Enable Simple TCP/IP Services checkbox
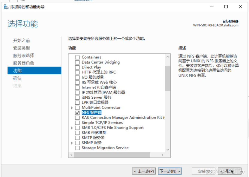Image resolution: width=249 pixels, height=177 pixels. pyautogui.click(x=77, y=123)
